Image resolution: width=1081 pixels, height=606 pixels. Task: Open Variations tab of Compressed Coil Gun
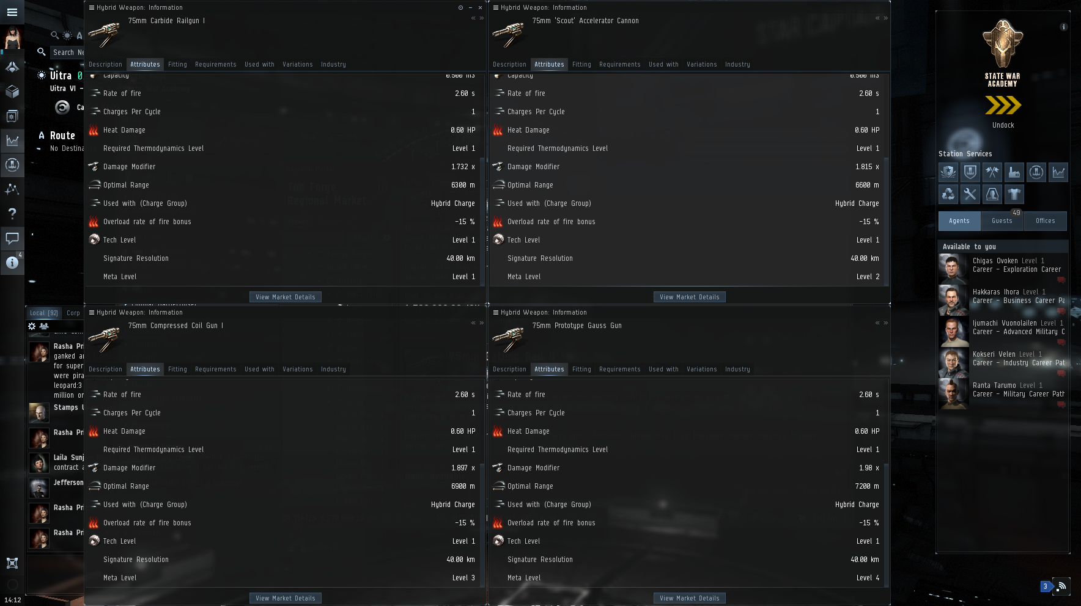point(298,369)
